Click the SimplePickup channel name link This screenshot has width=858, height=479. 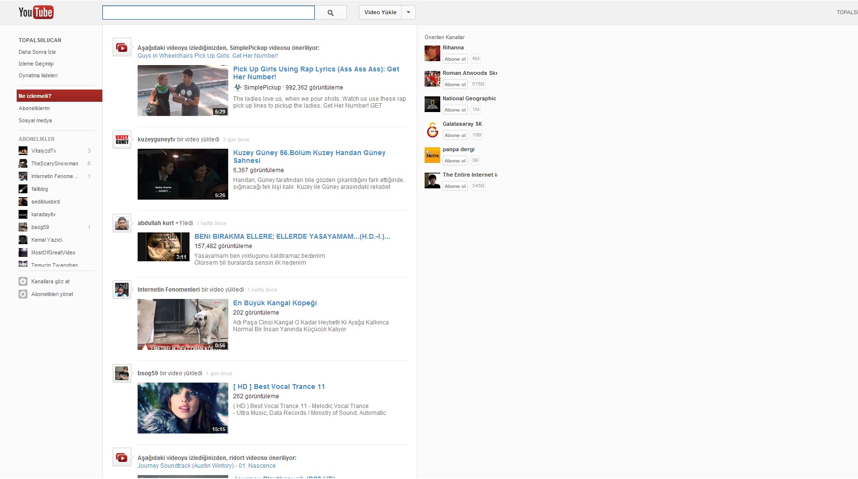pos(262,88)
